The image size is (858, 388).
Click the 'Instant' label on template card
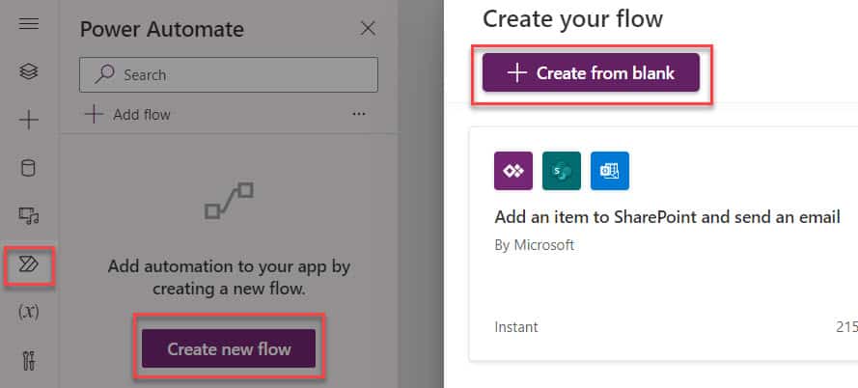(x=516, y=327)
